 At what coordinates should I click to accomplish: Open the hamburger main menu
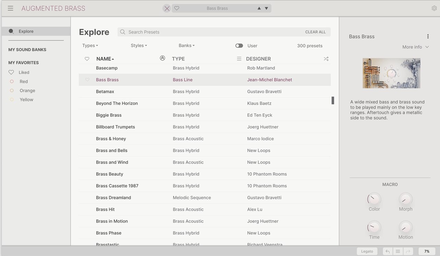click(x=11, y=8)
